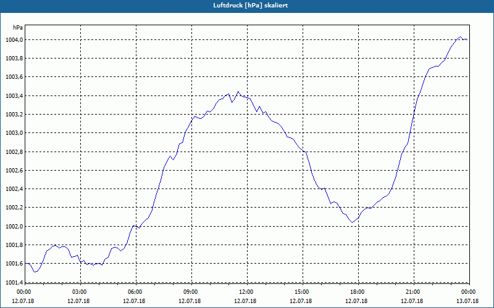The image size is (494, 308).
Task: Click the 12.07.18 date beneath 03:00
Action: tap(78, 301)
